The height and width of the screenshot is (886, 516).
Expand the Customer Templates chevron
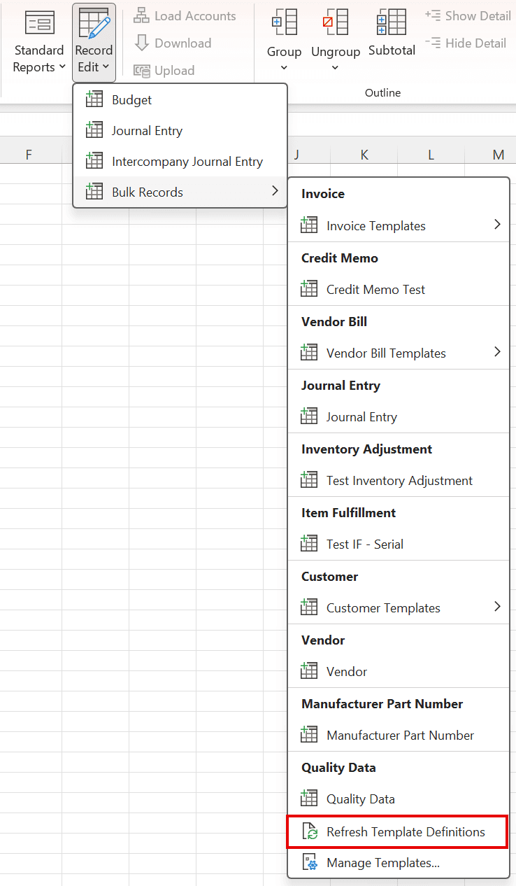[x=497, y=607]
